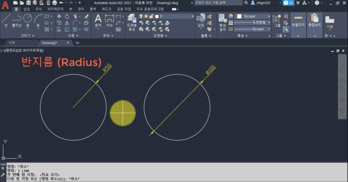
Task: Select the Hatch tool in the Draw panel
Action: (47, 29)
